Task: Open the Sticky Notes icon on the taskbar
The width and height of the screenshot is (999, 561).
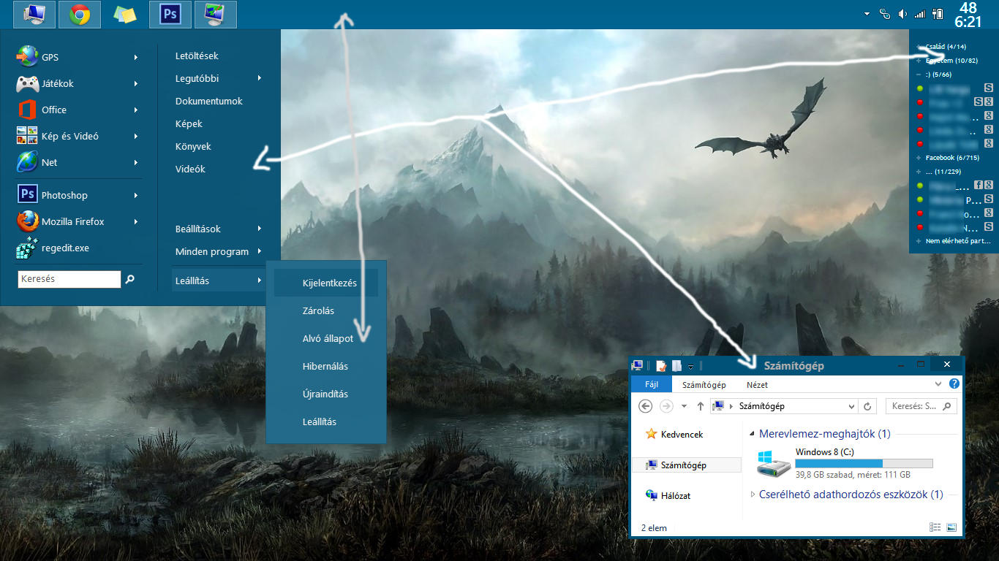Action: 125,14
